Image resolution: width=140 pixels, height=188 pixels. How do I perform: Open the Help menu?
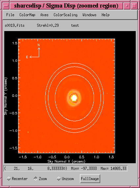point(105,15)
